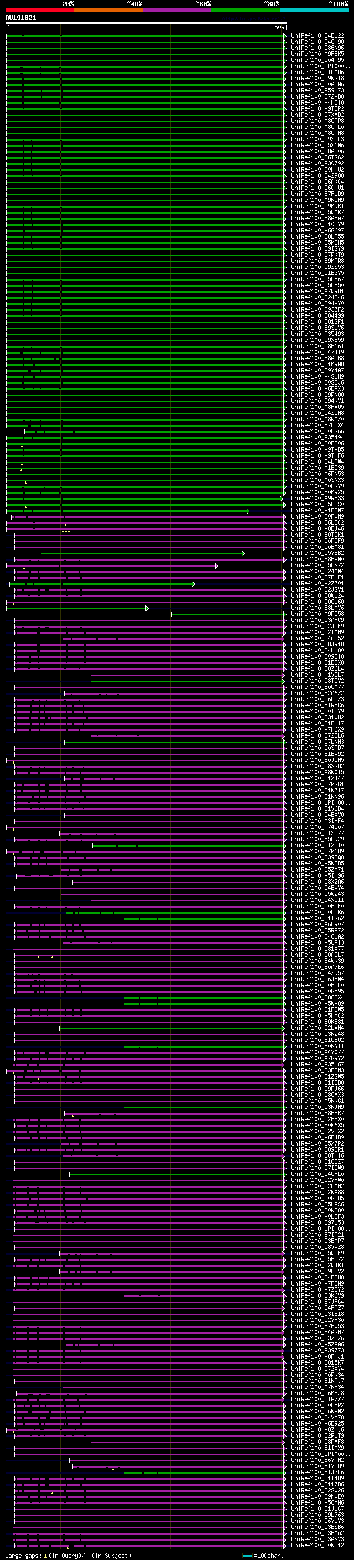Screen dimensions: 354x1560
Task: Select hit label UniRef100_Q88CX4
Action: tap(317, 997)
